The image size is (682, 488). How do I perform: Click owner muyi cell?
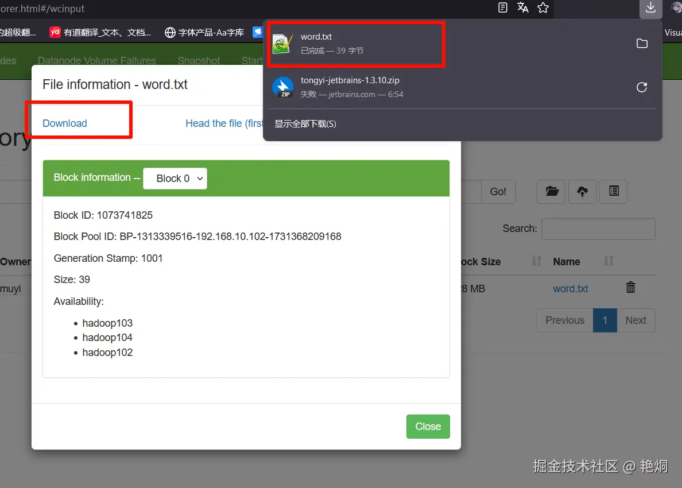(x=10, y=289)
